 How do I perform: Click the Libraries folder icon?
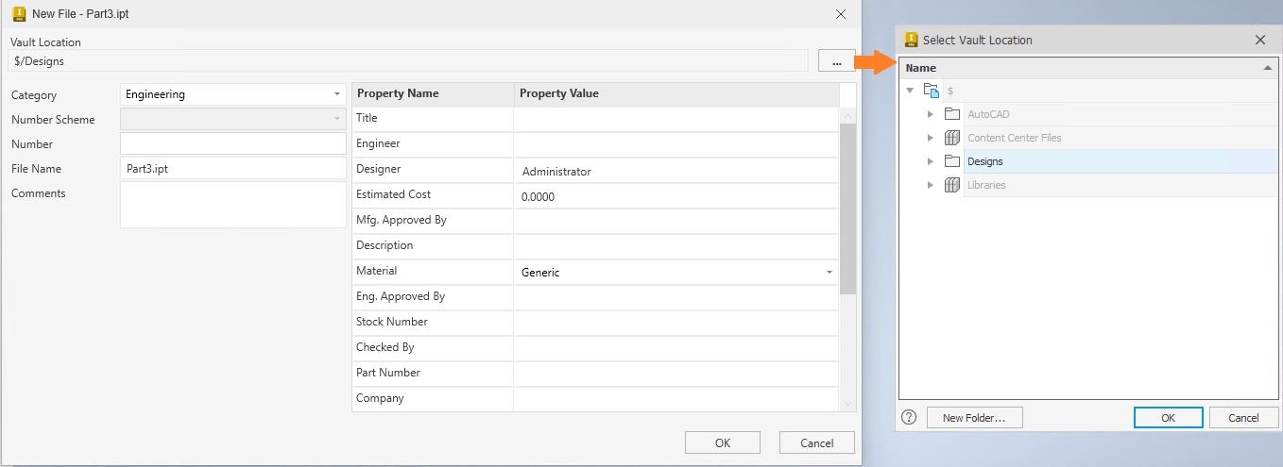pos(952,185)
